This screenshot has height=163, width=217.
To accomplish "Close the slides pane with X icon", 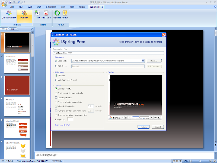I will point(32,29).
